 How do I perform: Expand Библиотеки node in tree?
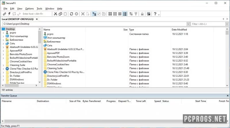[3, 40]
